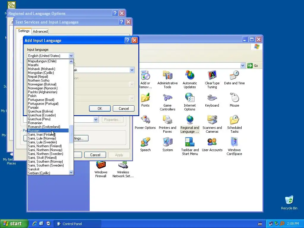Choose Polish in the language list
Screen dimensions: 304x228
point(48,96)
